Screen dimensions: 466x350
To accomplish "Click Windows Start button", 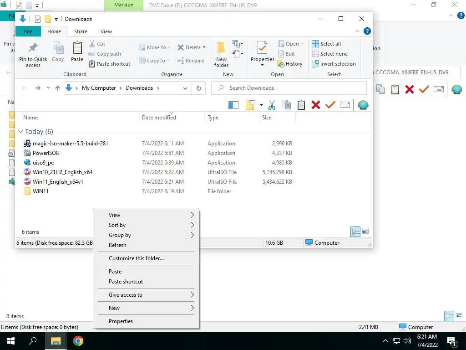I will (x=11, y=341).
